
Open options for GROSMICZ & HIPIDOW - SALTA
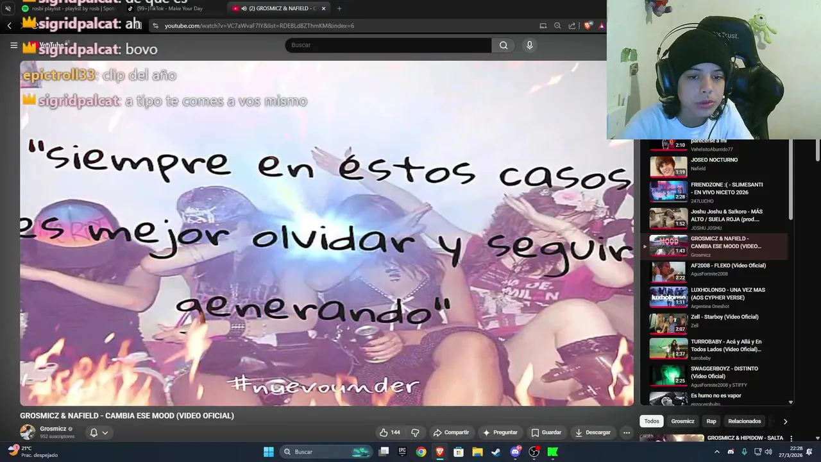tap(791, 439)
